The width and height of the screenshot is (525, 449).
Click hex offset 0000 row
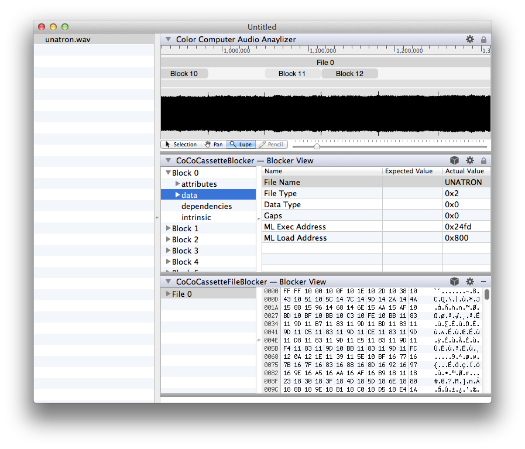click(x=372, y=292)
